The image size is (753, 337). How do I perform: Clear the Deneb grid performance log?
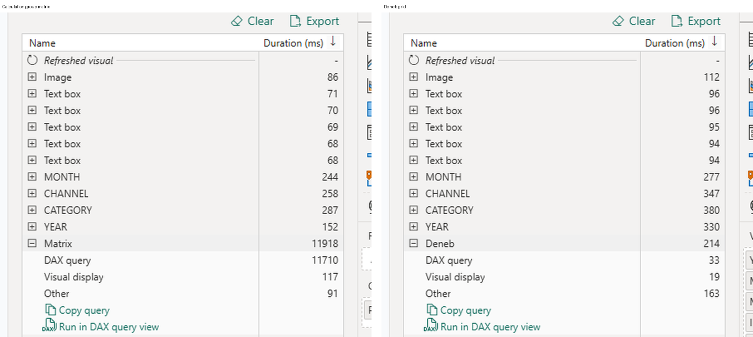point(634,21)
